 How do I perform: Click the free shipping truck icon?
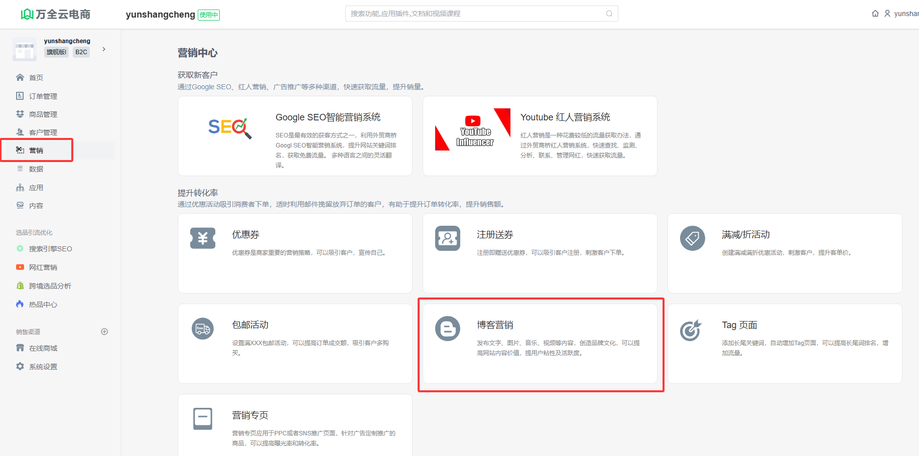(x=203, y=329)
